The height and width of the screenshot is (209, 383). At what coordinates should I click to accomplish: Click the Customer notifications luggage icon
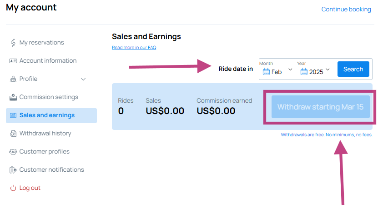(x=13, y=170)
